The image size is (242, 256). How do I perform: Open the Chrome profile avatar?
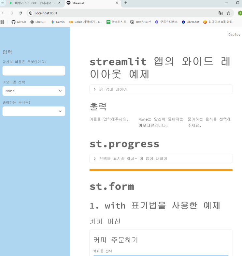tap(240, 13)
